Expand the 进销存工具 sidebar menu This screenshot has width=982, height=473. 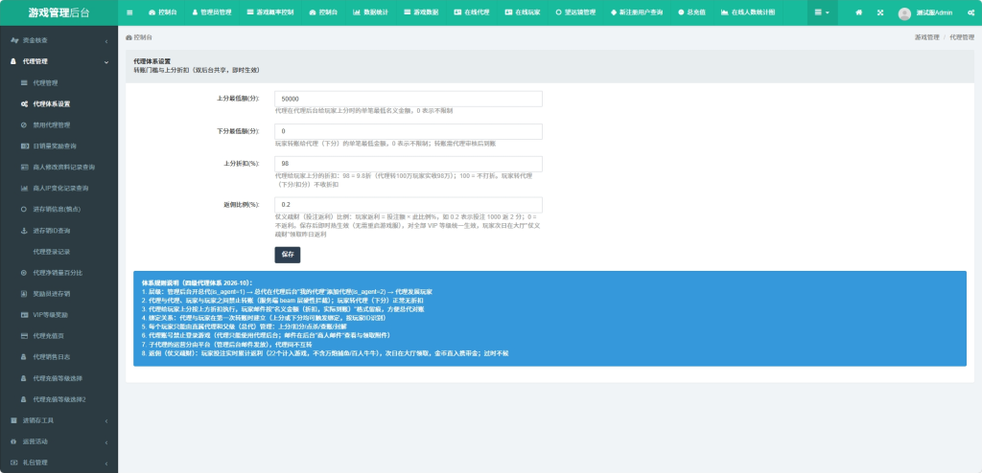(x=58, y=420)
